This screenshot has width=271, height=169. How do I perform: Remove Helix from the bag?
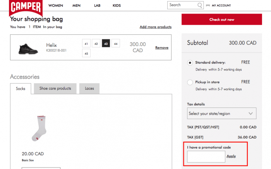162,48
